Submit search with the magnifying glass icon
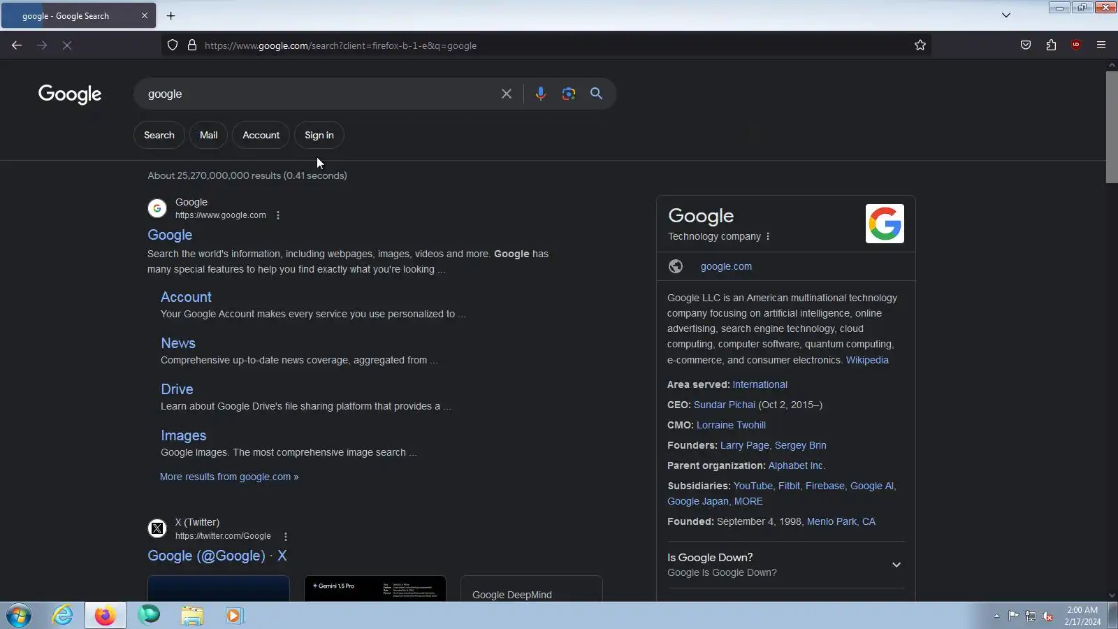 [596, 94]
